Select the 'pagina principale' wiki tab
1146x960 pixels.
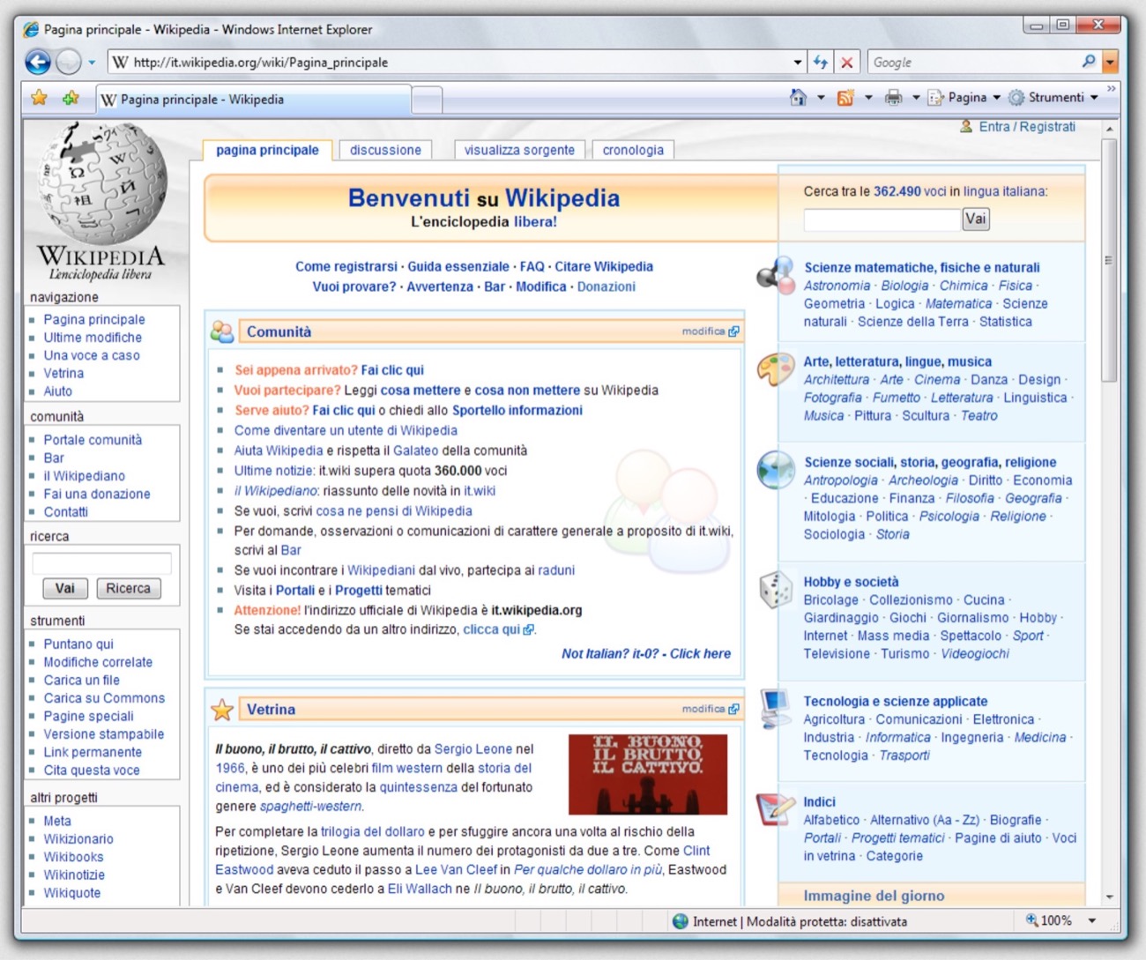[x=267, y=150]
